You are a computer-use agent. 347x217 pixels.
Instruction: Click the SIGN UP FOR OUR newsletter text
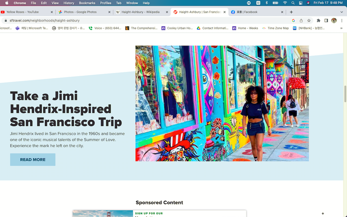tap(149, 214)
